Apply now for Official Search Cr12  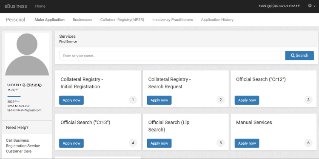[x=247, y=100]
